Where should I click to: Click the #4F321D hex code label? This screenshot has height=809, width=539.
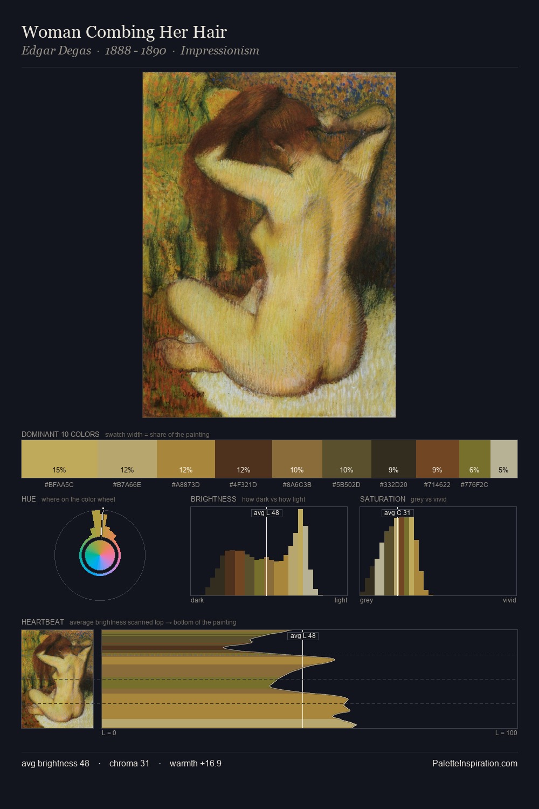coord(243,485)
